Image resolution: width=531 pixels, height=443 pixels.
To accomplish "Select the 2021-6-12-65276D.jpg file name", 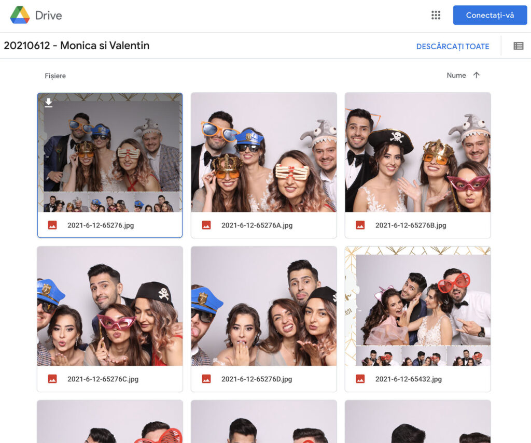I will (256, 379).
